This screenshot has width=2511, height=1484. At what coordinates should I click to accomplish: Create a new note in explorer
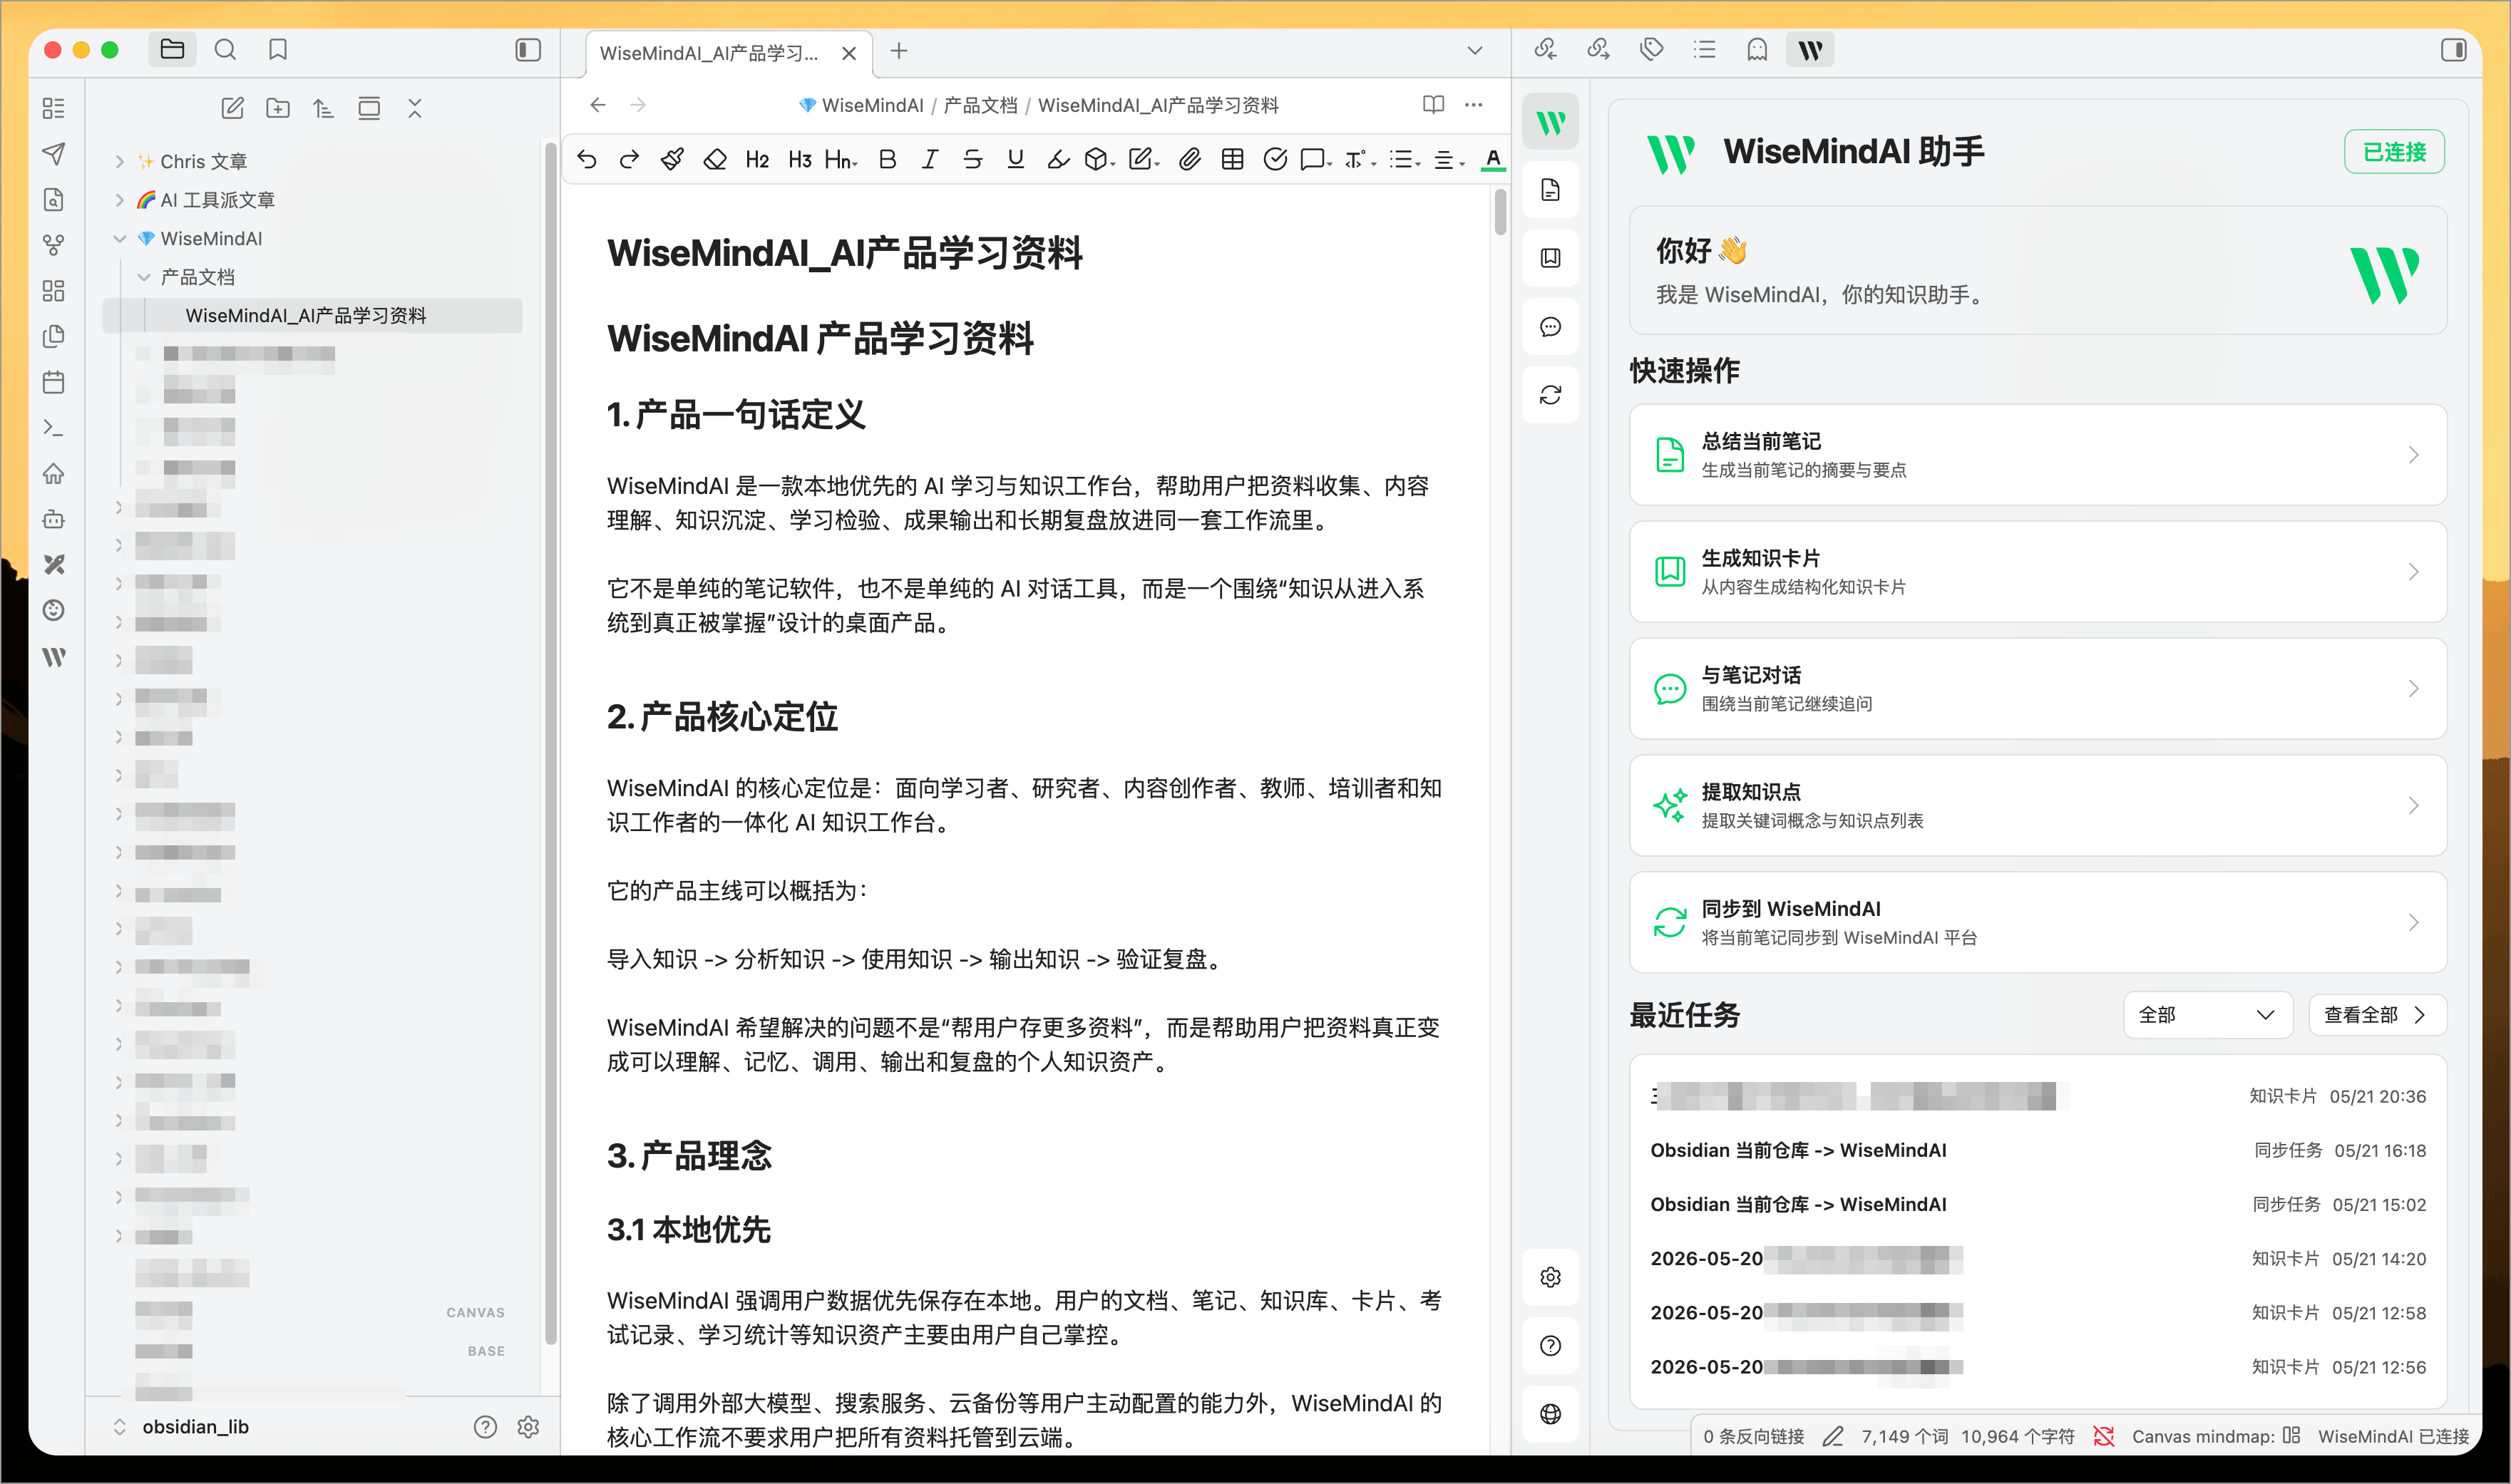[x=232, y=108]
